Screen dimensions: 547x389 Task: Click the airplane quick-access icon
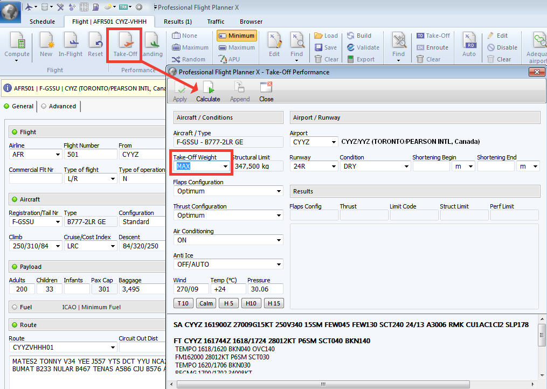pyautogui.click(x=29, y=7)
